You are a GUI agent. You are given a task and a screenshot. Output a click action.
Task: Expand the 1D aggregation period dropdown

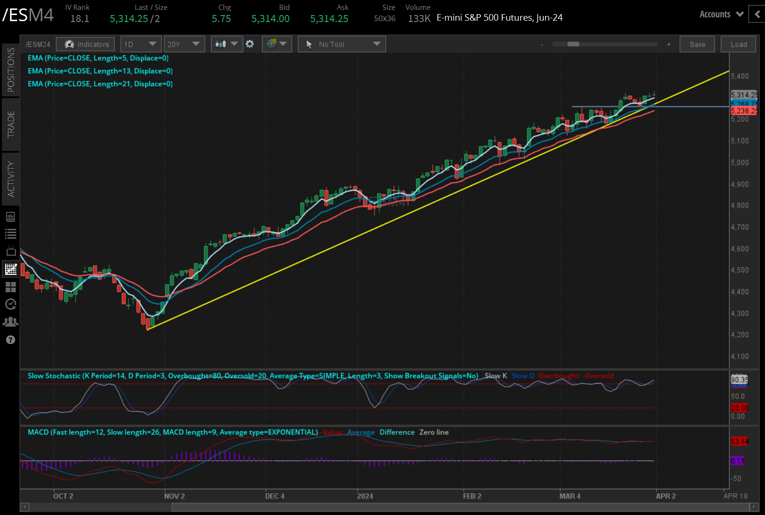point(141,44)
